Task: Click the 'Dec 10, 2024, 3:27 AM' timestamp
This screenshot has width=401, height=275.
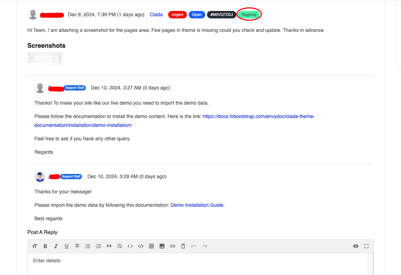Action: 116,88
